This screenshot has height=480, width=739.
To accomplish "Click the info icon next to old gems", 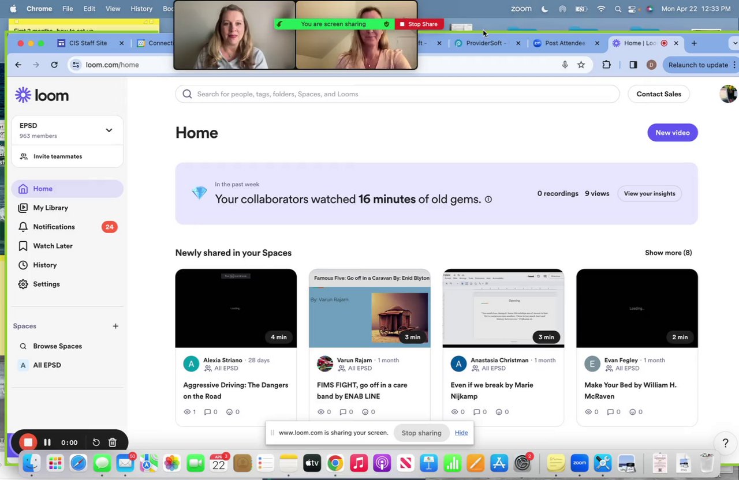I will (488, 200).
